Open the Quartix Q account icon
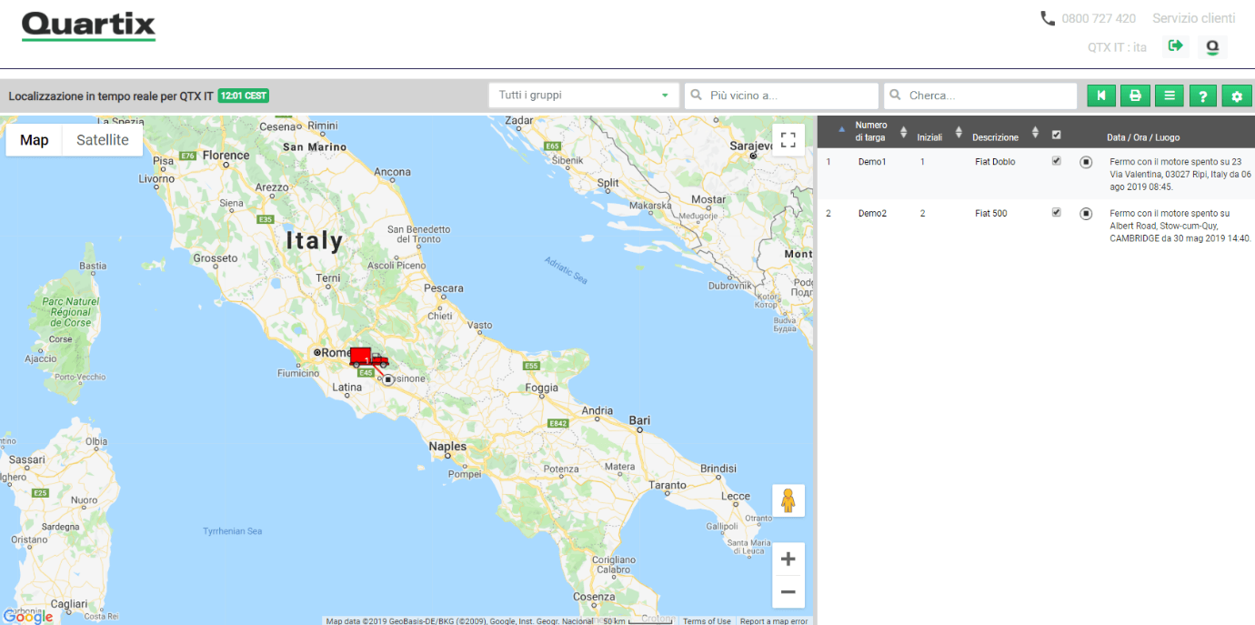 pos(1211,46)
